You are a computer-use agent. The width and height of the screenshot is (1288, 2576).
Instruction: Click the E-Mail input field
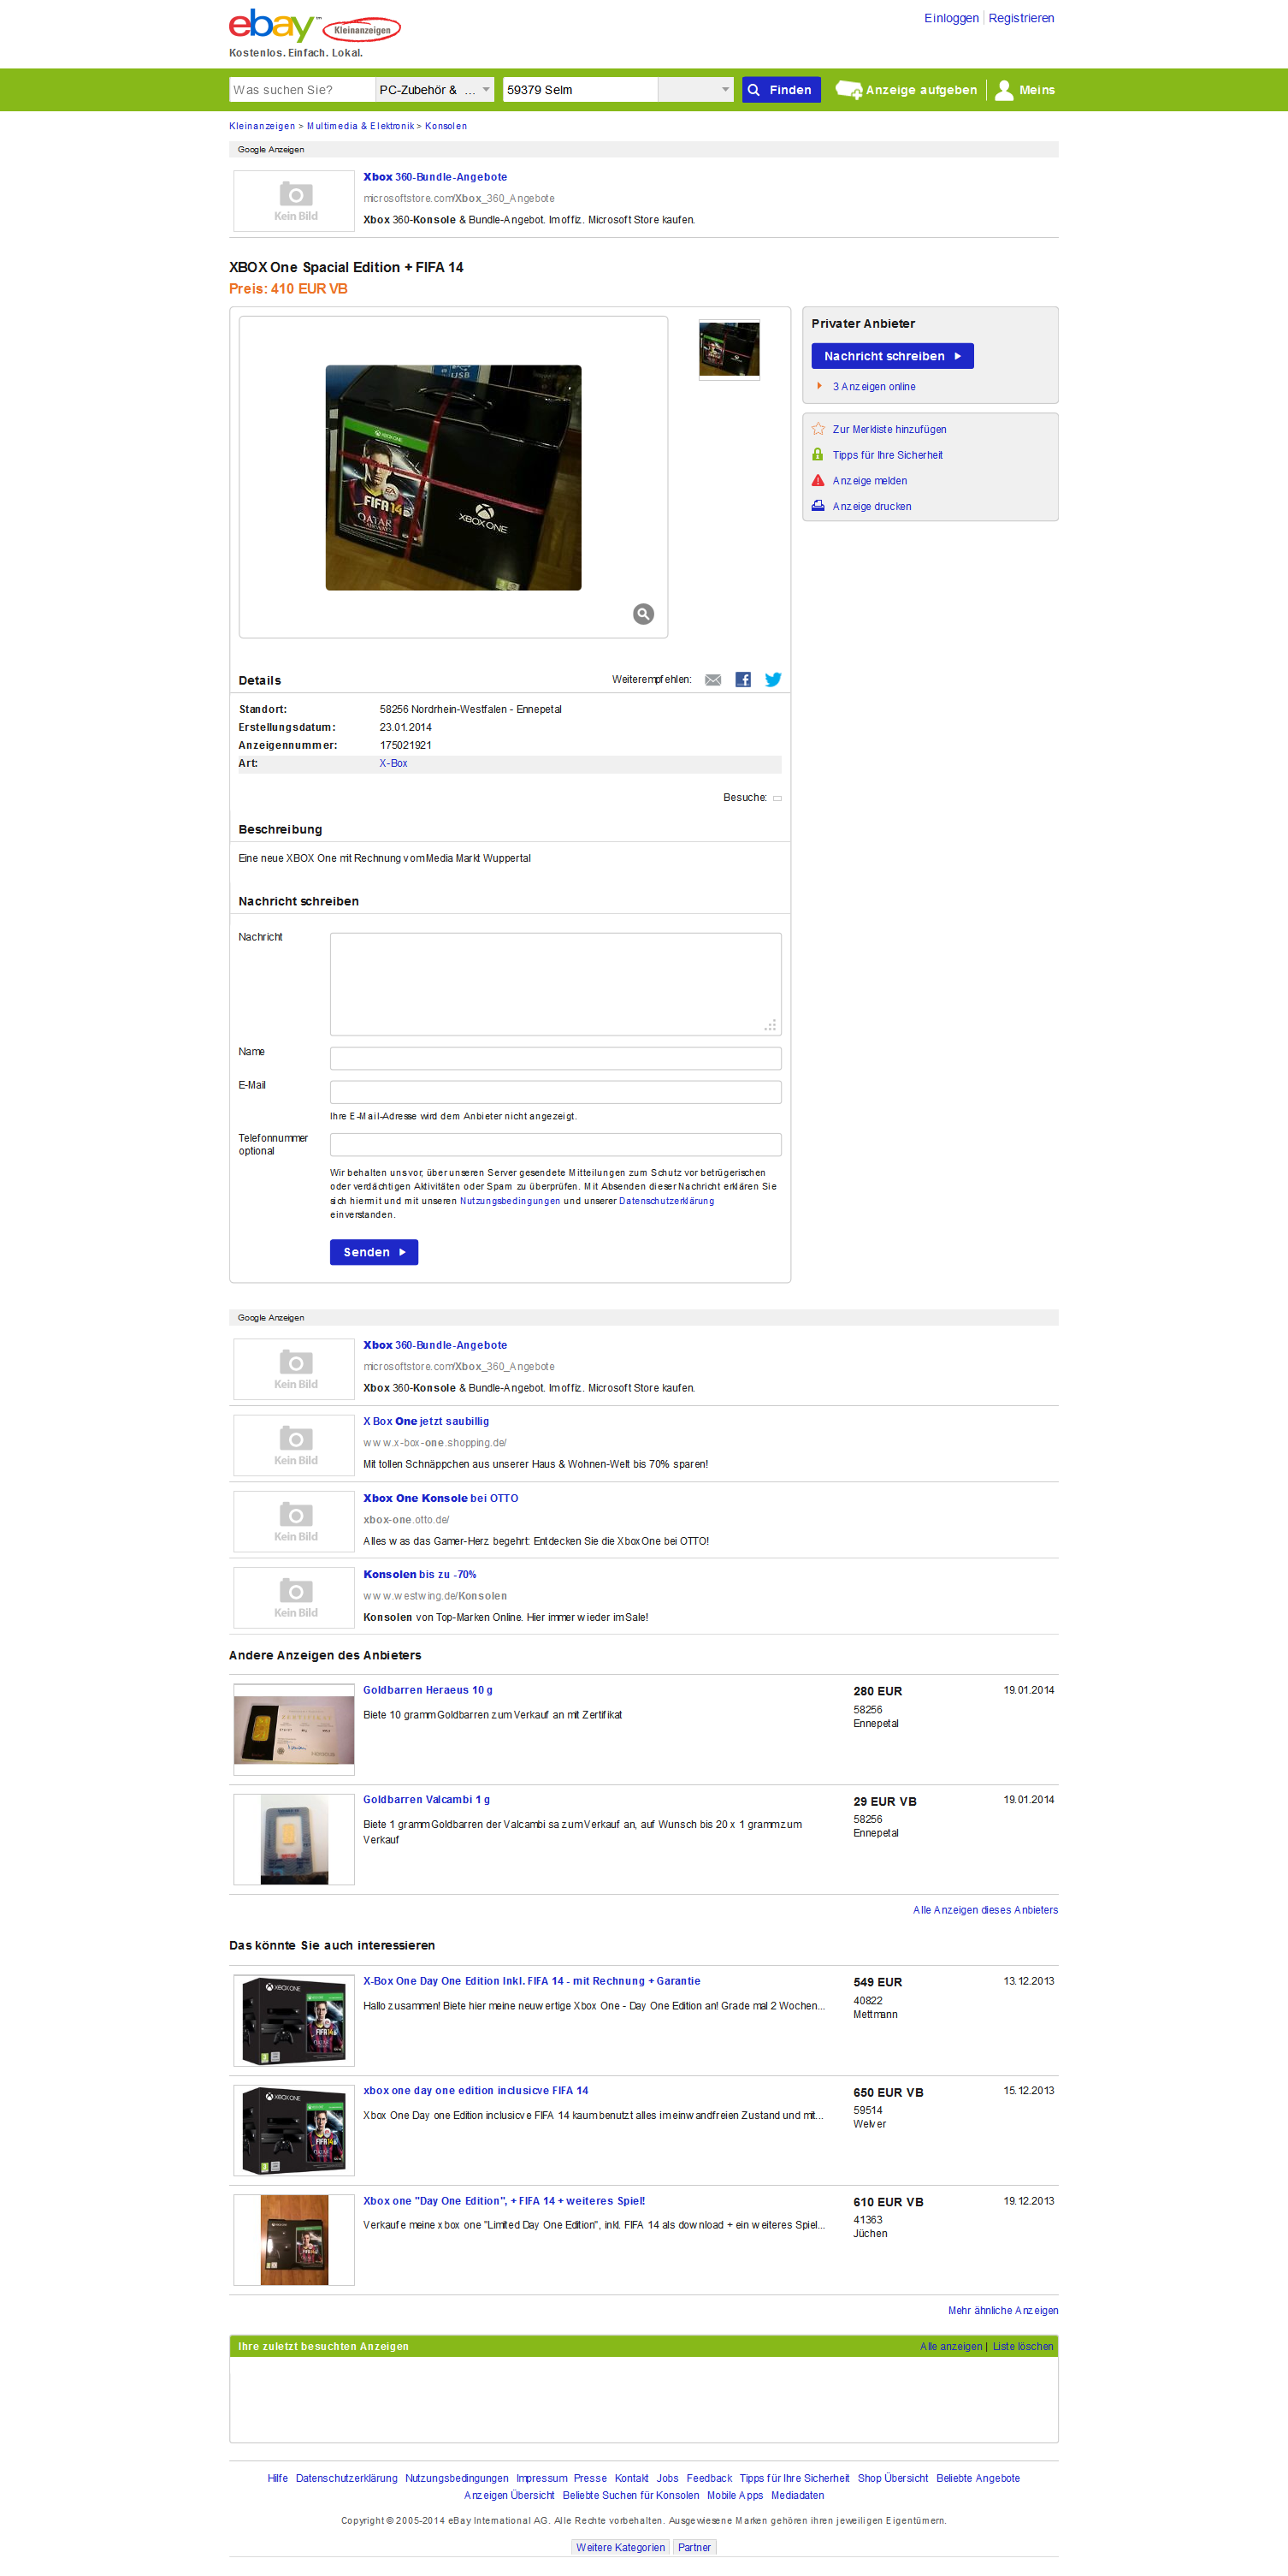(556, 1092)
